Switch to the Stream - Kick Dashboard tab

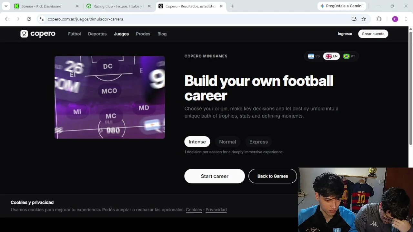(x=46, y=6)
